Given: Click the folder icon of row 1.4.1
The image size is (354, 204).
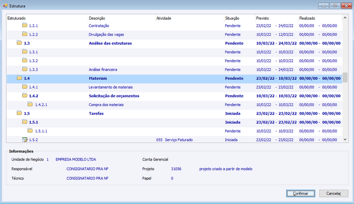Looking at the screenshot, I should coord(25,87).
